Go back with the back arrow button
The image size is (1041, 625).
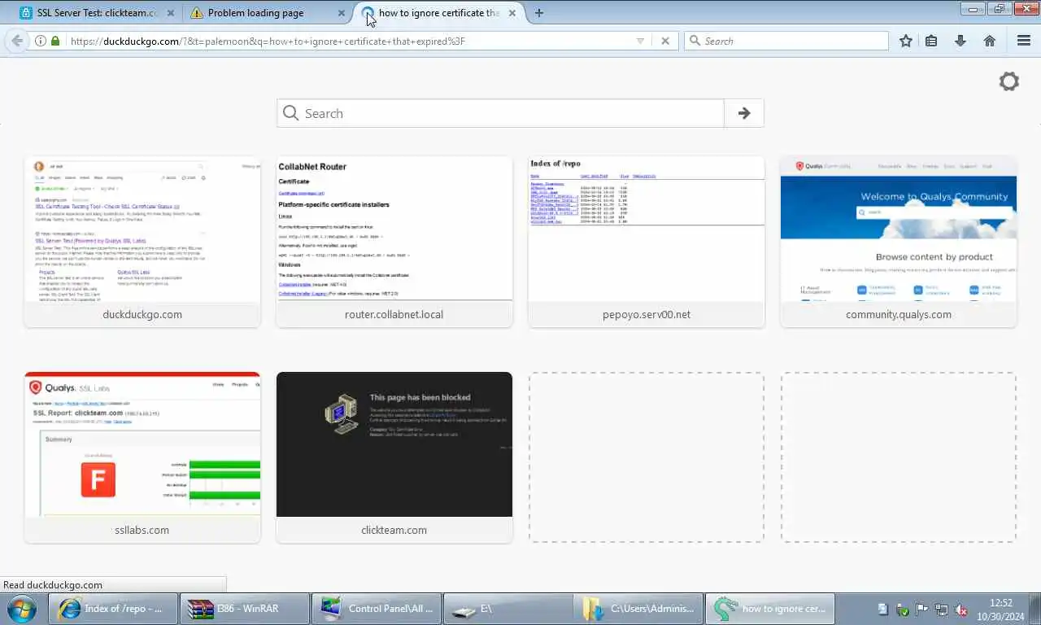[17, 41]
